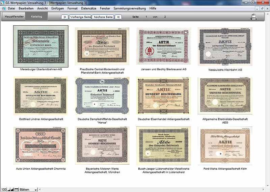Click the Vorherige Seite button
The height and width of the screenshot is (192, 270).
pos(81,17)
